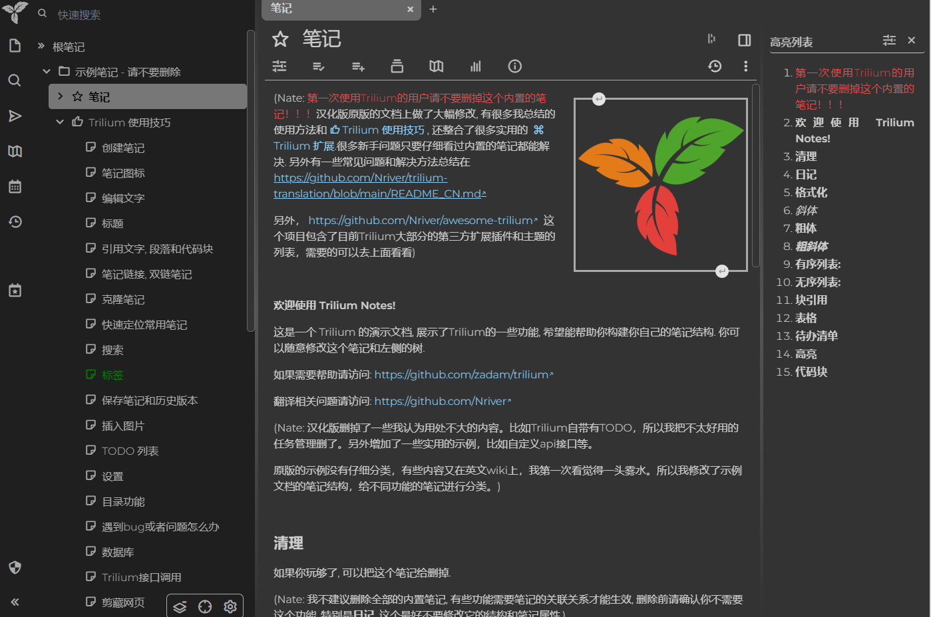Toggle the right pane visibility
Image resolution: width=931 pixels, height=617 pixels.
coord(744,40)
